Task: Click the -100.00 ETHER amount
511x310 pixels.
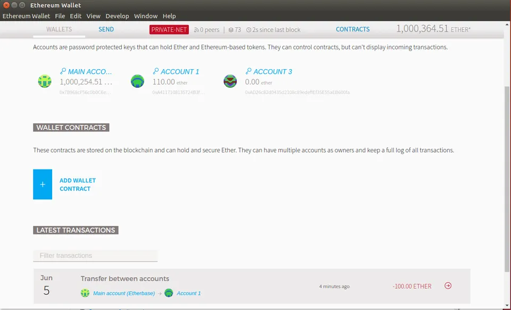Action: pos(412,286)
